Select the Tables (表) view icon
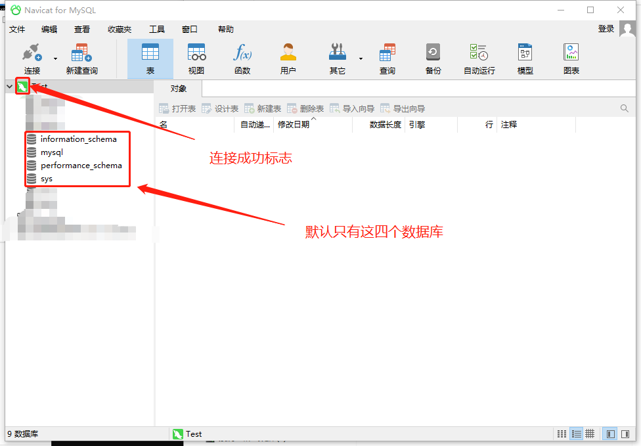641x446 pixels. tap(149, 57)
